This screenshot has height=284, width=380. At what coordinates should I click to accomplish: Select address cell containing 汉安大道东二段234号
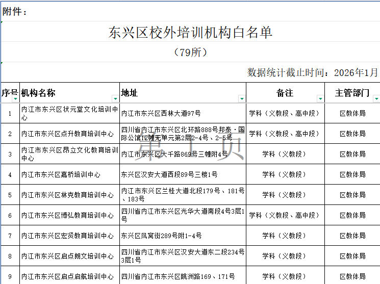click(x=183, y=255)
